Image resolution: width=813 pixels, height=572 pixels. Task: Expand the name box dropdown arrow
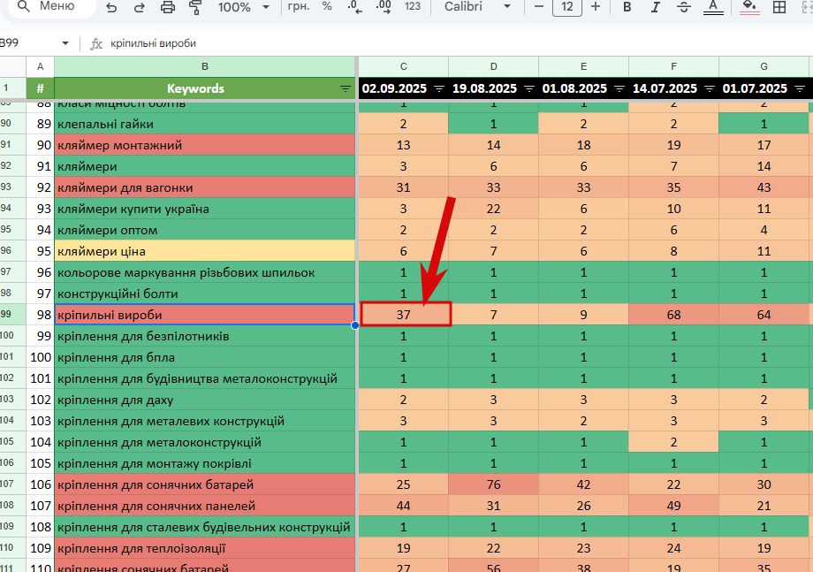coord(65,43)
